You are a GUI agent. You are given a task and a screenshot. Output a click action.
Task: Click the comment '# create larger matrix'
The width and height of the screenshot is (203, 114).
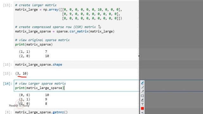[36, 5]
